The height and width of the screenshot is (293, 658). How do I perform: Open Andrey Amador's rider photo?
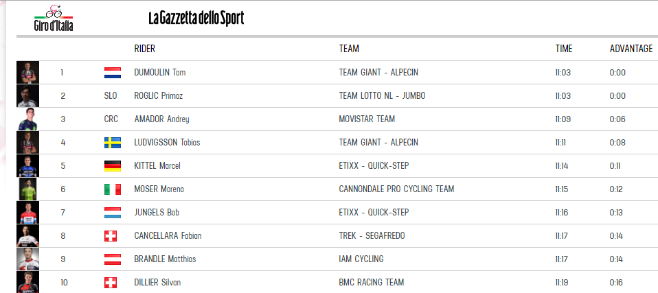pos(27,119)
